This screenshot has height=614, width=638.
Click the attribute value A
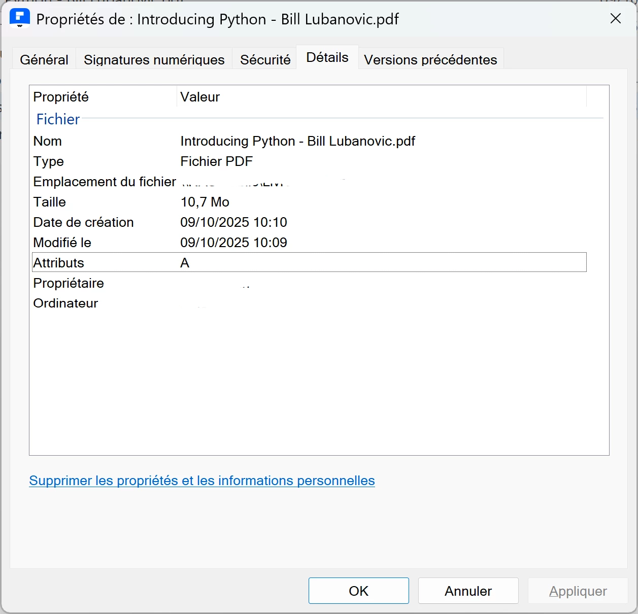pos(185,263)
